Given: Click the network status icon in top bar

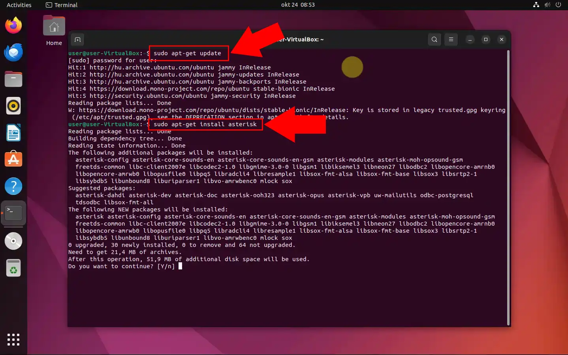Looking at the screenshot, I should click(536, 5).
